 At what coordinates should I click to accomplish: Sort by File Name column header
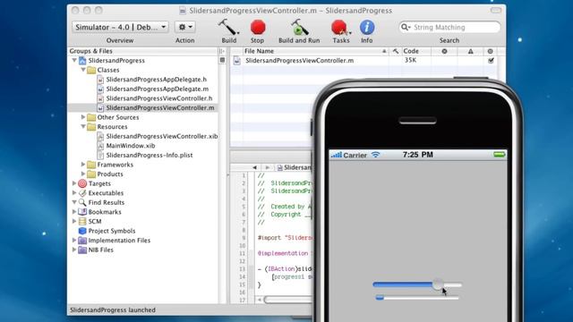315,51
